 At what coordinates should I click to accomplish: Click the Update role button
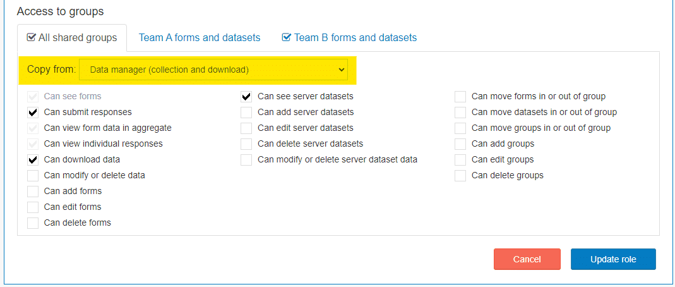click(613, 259)
